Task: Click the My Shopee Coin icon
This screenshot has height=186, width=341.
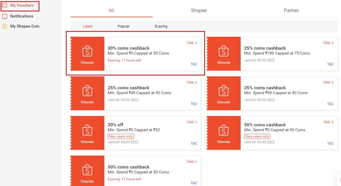Action: [5, 26]
